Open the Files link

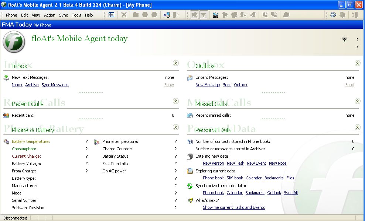290,178
